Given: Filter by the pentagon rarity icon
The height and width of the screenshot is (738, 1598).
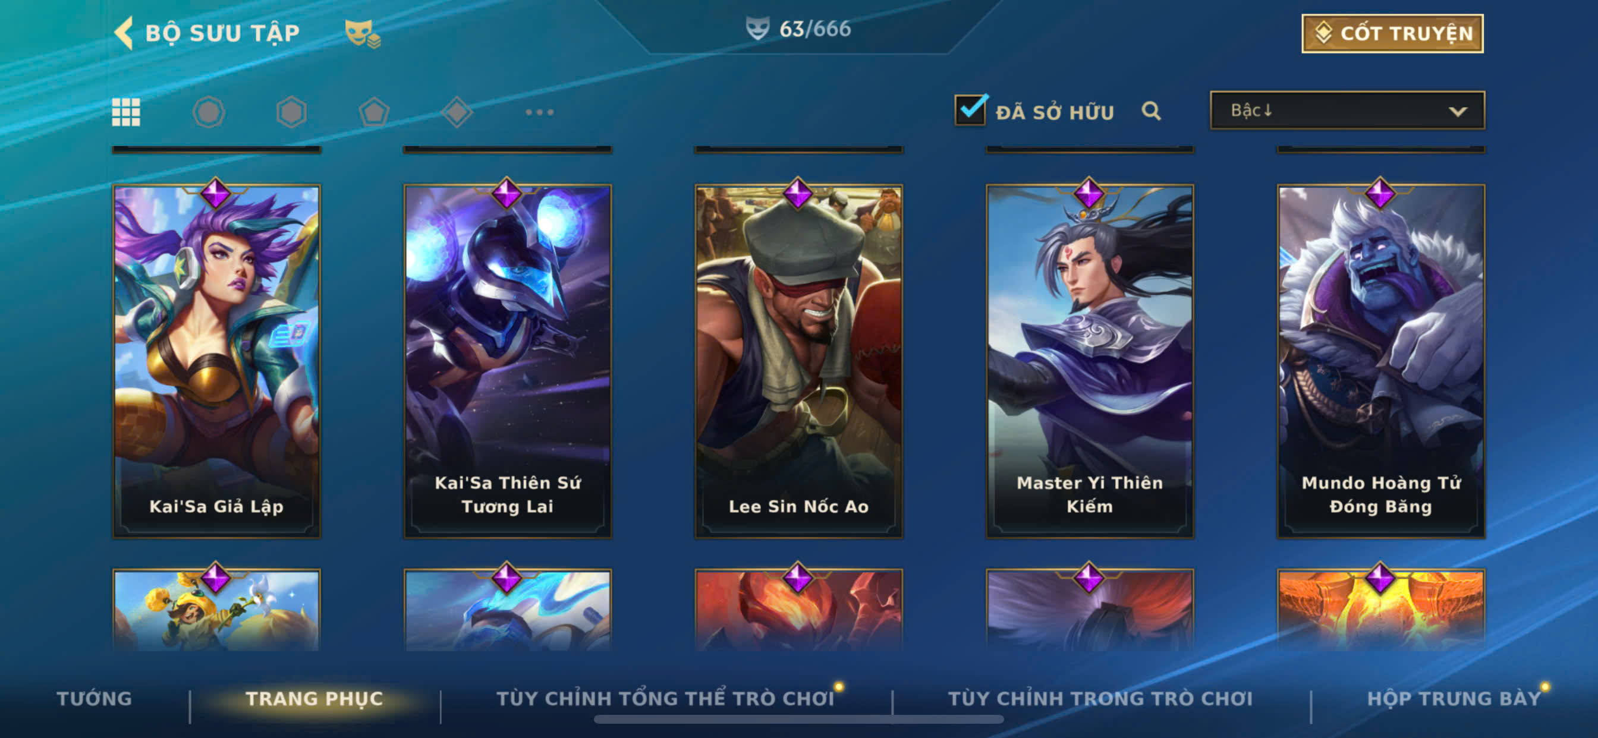Looking at the screenshot, I should 374,112.
